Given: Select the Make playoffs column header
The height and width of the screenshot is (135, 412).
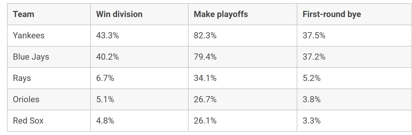Looking at the screenshot, I should tap(221, 14).
